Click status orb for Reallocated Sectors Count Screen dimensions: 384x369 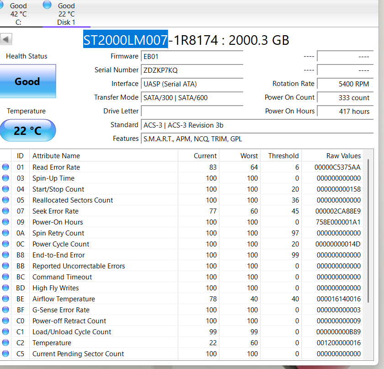(5, 200)
